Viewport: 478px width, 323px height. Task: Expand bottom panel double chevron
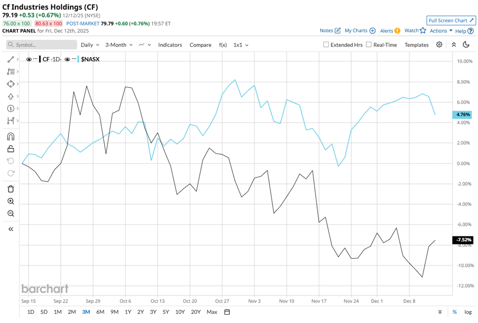coord(440,312)
